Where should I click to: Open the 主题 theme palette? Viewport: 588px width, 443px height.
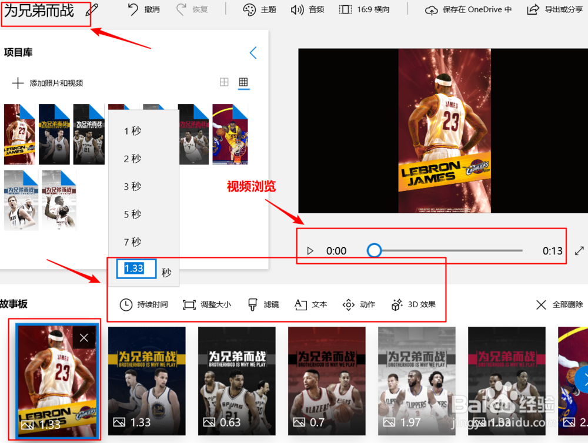click(x=259, y=9)
